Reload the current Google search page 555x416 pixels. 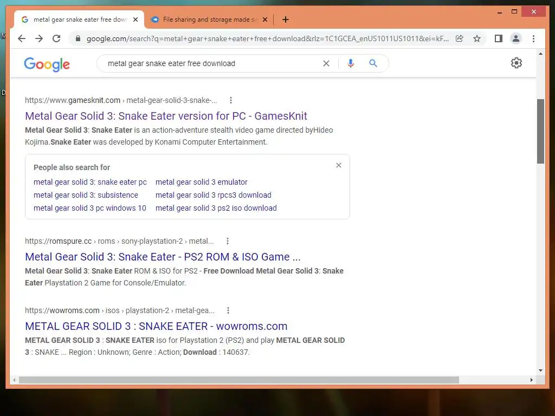coord(56,38)
